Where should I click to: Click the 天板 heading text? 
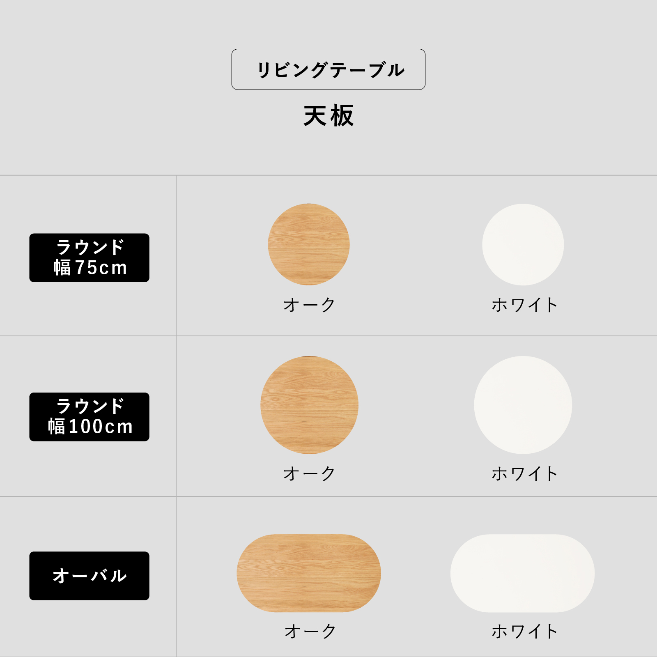[328, 116]
